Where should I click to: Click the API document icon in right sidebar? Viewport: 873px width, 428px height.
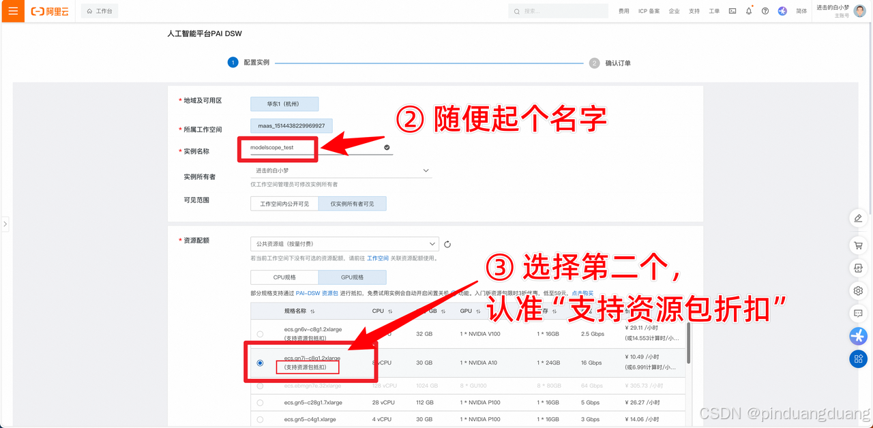pyautogui.click(x=858, y=268)
